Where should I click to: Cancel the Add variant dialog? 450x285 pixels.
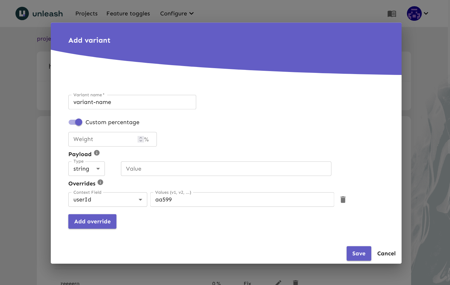(x=386, y=254)
